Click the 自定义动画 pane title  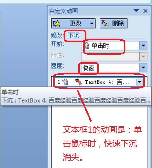pyautogui.click(x=63, y=11)
